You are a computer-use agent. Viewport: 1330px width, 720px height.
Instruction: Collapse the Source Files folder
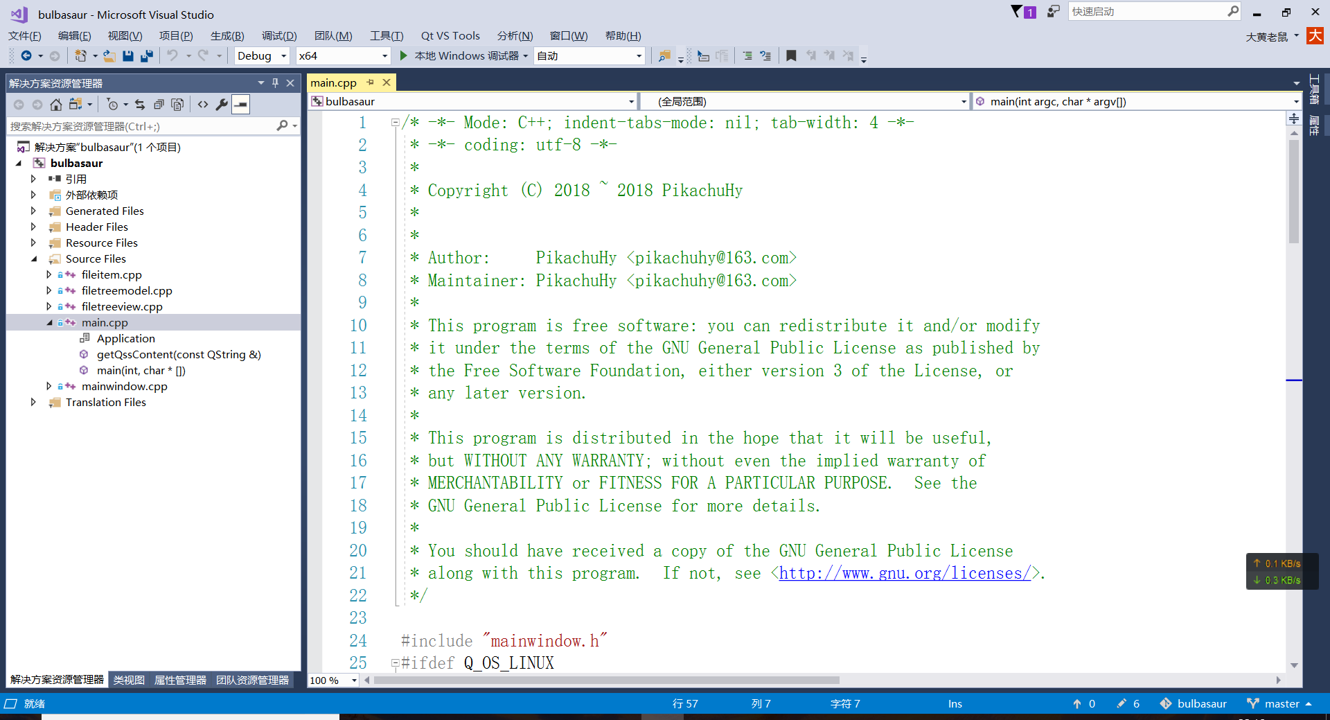point(33,258)
